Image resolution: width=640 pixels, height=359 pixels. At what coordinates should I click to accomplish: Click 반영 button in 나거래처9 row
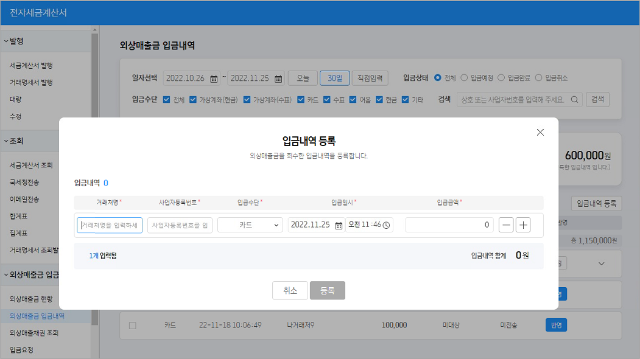pos(556,325)
